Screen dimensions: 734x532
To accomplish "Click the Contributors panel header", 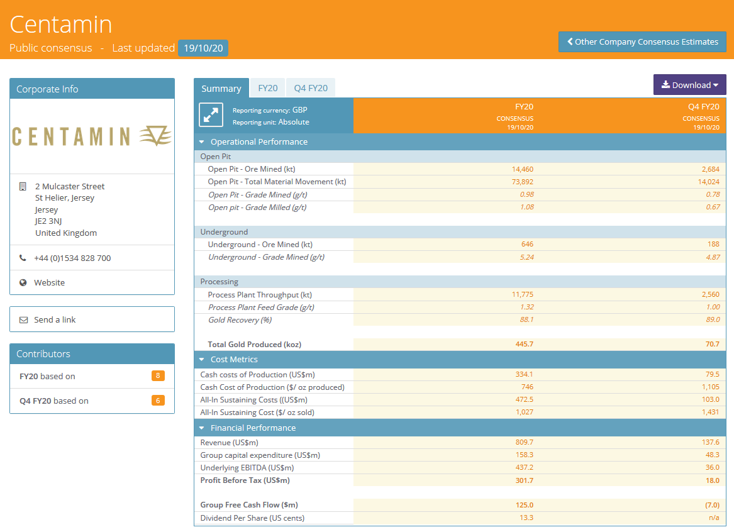I will 92,354.
